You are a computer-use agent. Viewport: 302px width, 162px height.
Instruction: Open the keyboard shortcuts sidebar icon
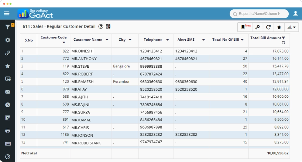(8, 144)
